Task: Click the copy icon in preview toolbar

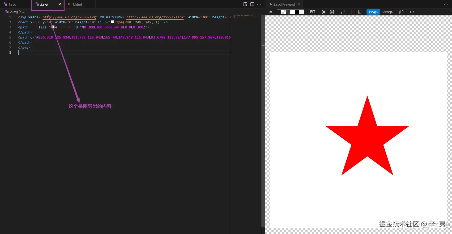Action: [x=401, y=12]
